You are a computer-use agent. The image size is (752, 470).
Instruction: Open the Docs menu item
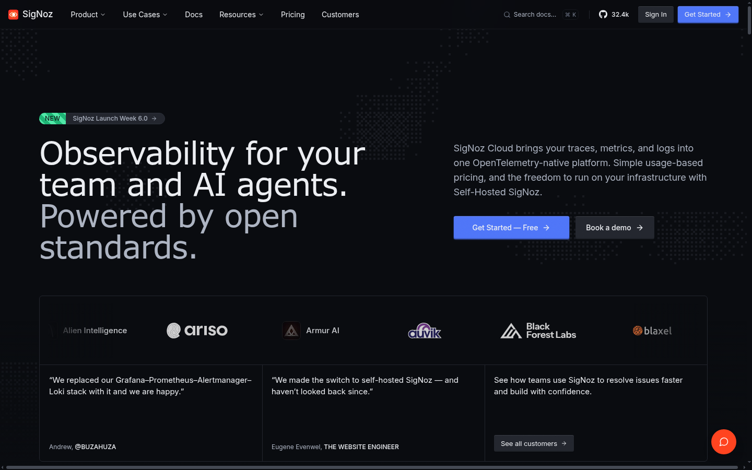coord(194,15)
